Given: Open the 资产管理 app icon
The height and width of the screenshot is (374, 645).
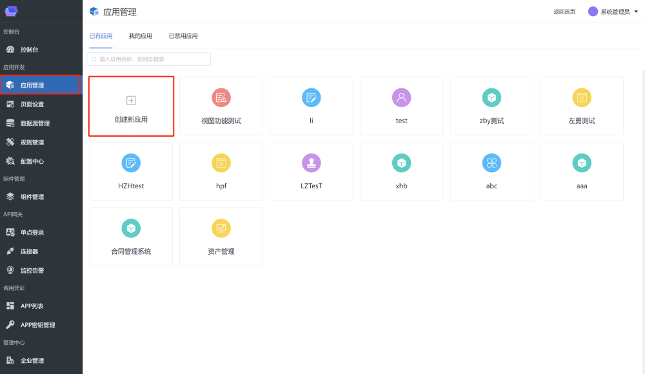Looking at the screenshot, I should pyautogui.click(x=221, y=228).
